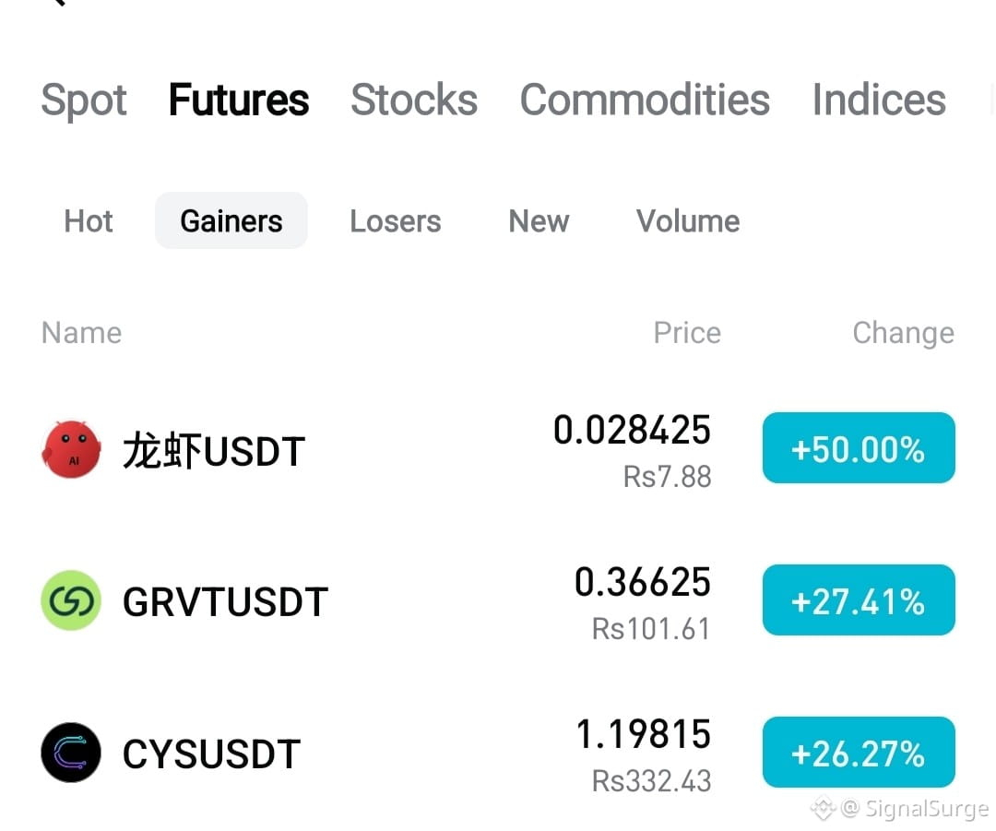This screenshot has height=831, width=996.
Task: Filter by New listings
Action: tap(539, 221)
